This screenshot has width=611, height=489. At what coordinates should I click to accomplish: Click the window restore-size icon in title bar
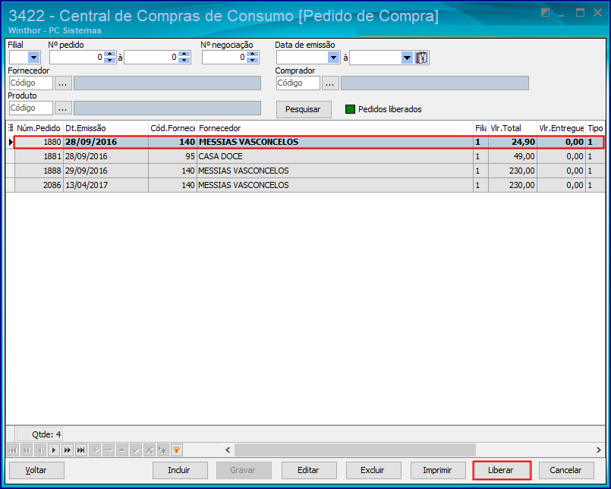click(546, 13)
